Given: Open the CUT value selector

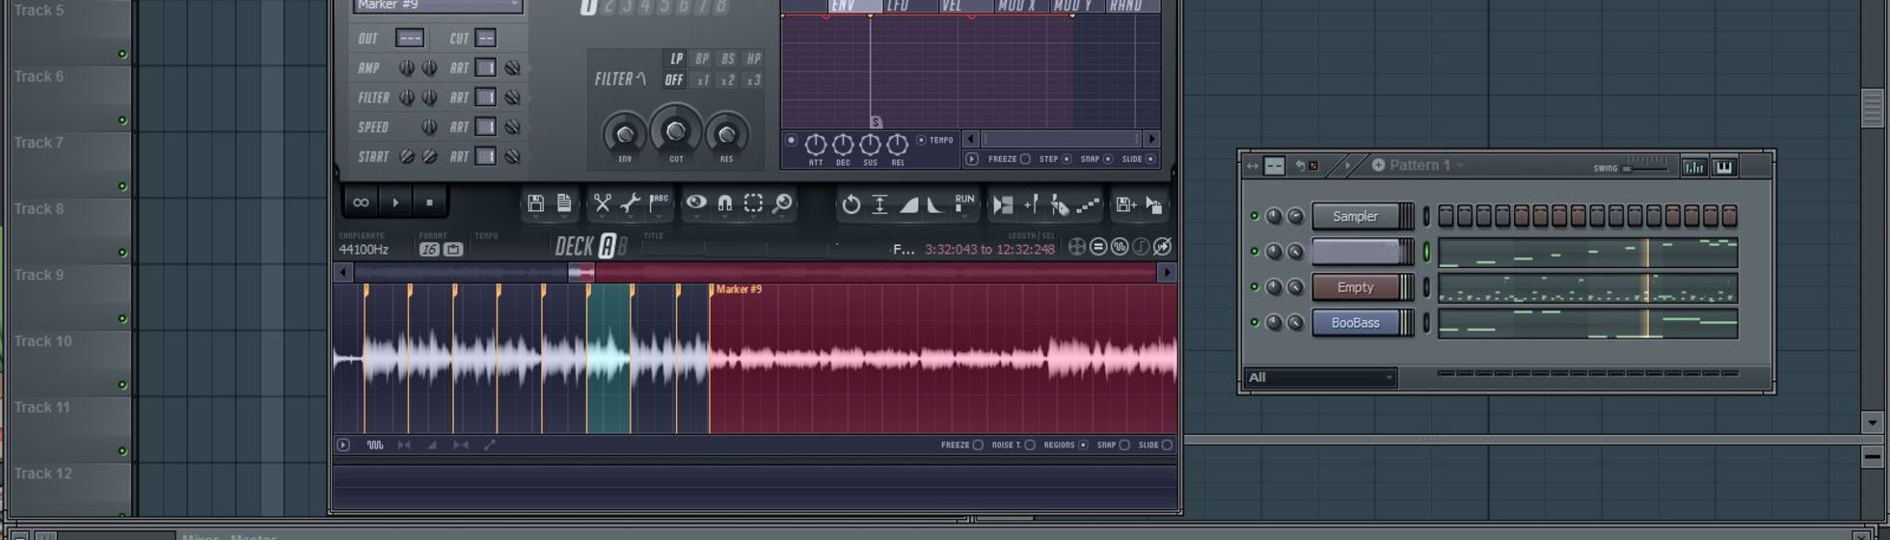Looking at the screenshot, I should 485,39.
